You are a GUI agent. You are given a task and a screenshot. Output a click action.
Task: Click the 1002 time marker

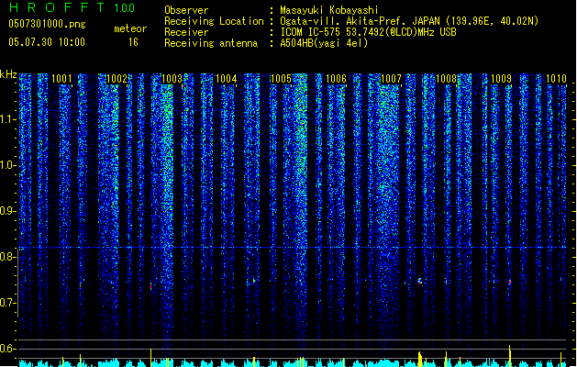[x=117, y=79]
